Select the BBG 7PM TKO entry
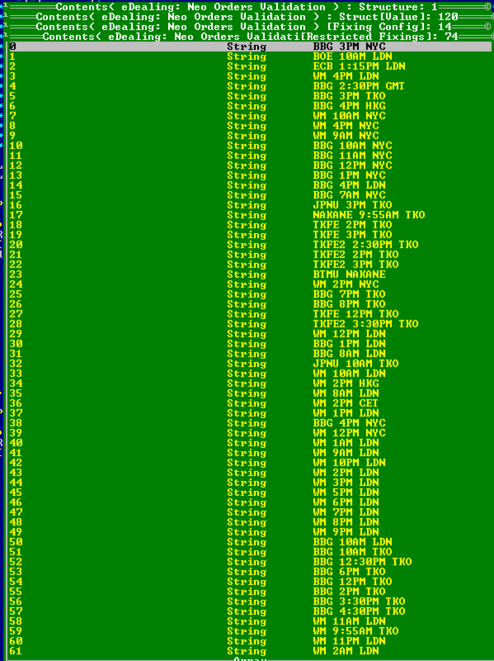Image resolution: width=494 pixels, height=661 pixels. coord(349,294)
